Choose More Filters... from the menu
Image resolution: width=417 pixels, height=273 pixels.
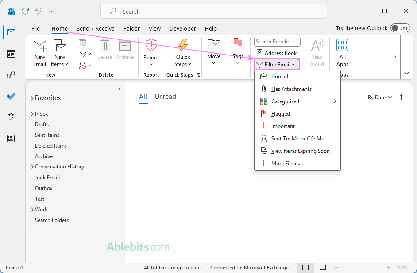[287, 164]
